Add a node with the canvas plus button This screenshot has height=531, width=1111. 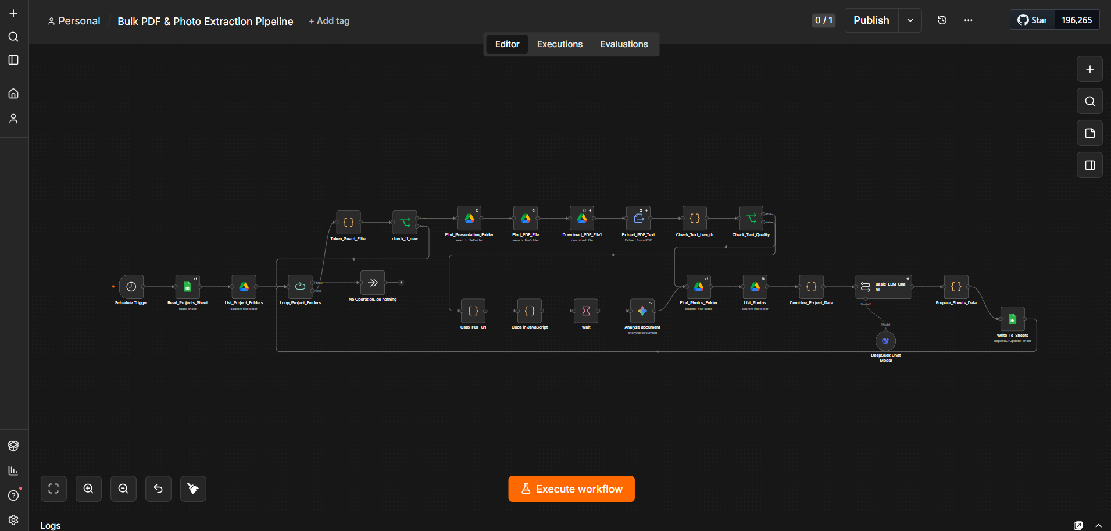[1090, 69]
